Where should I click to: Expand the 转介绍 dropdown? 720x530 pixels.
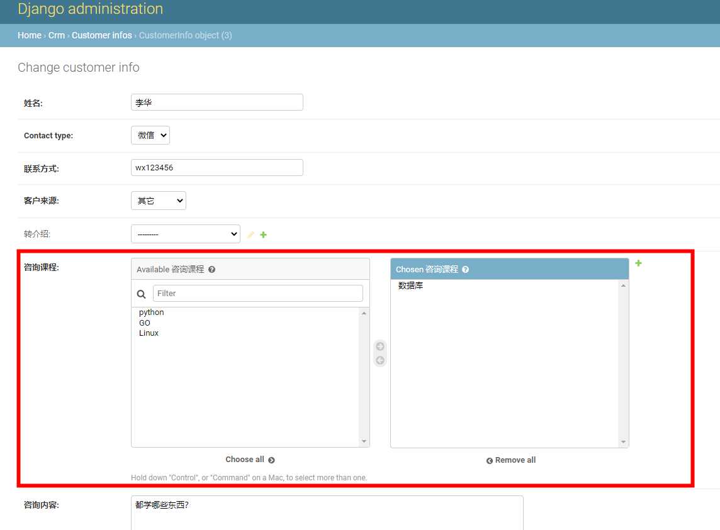tap(186, 234)
